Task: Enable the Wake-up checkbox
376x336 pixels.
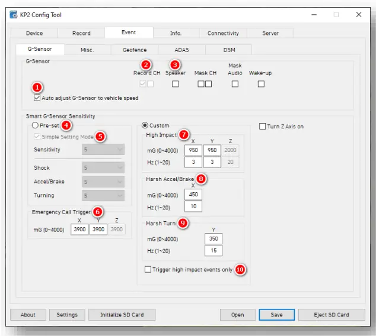Action: click(x=261, y=84)
